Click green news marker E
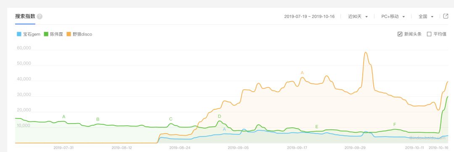Screen dimensions: 454x152 (x=317, y=126)
